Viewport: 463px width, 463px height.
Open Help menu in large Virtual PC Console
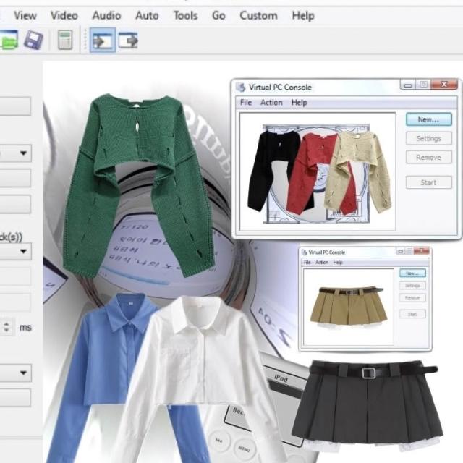(x=299, y=103)
